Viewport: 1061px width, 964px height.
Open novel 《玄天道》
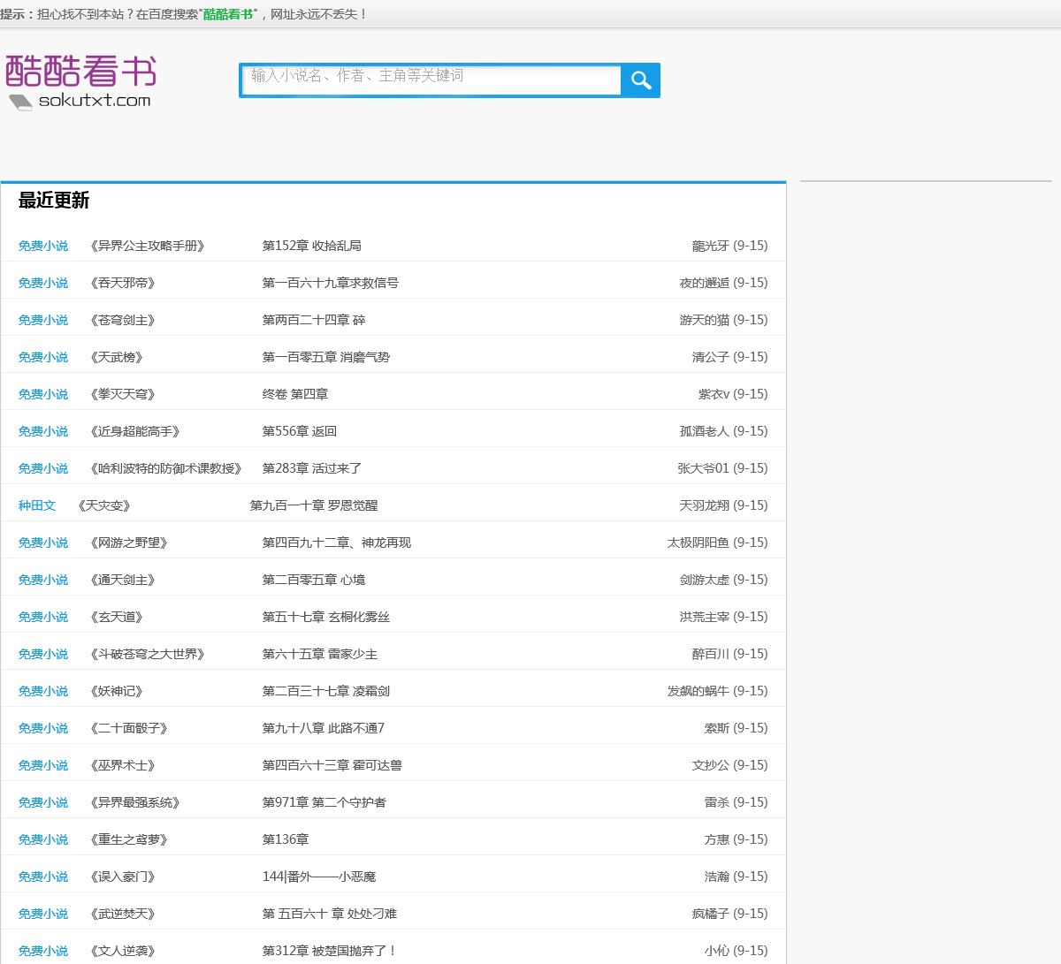pos(117,617)
